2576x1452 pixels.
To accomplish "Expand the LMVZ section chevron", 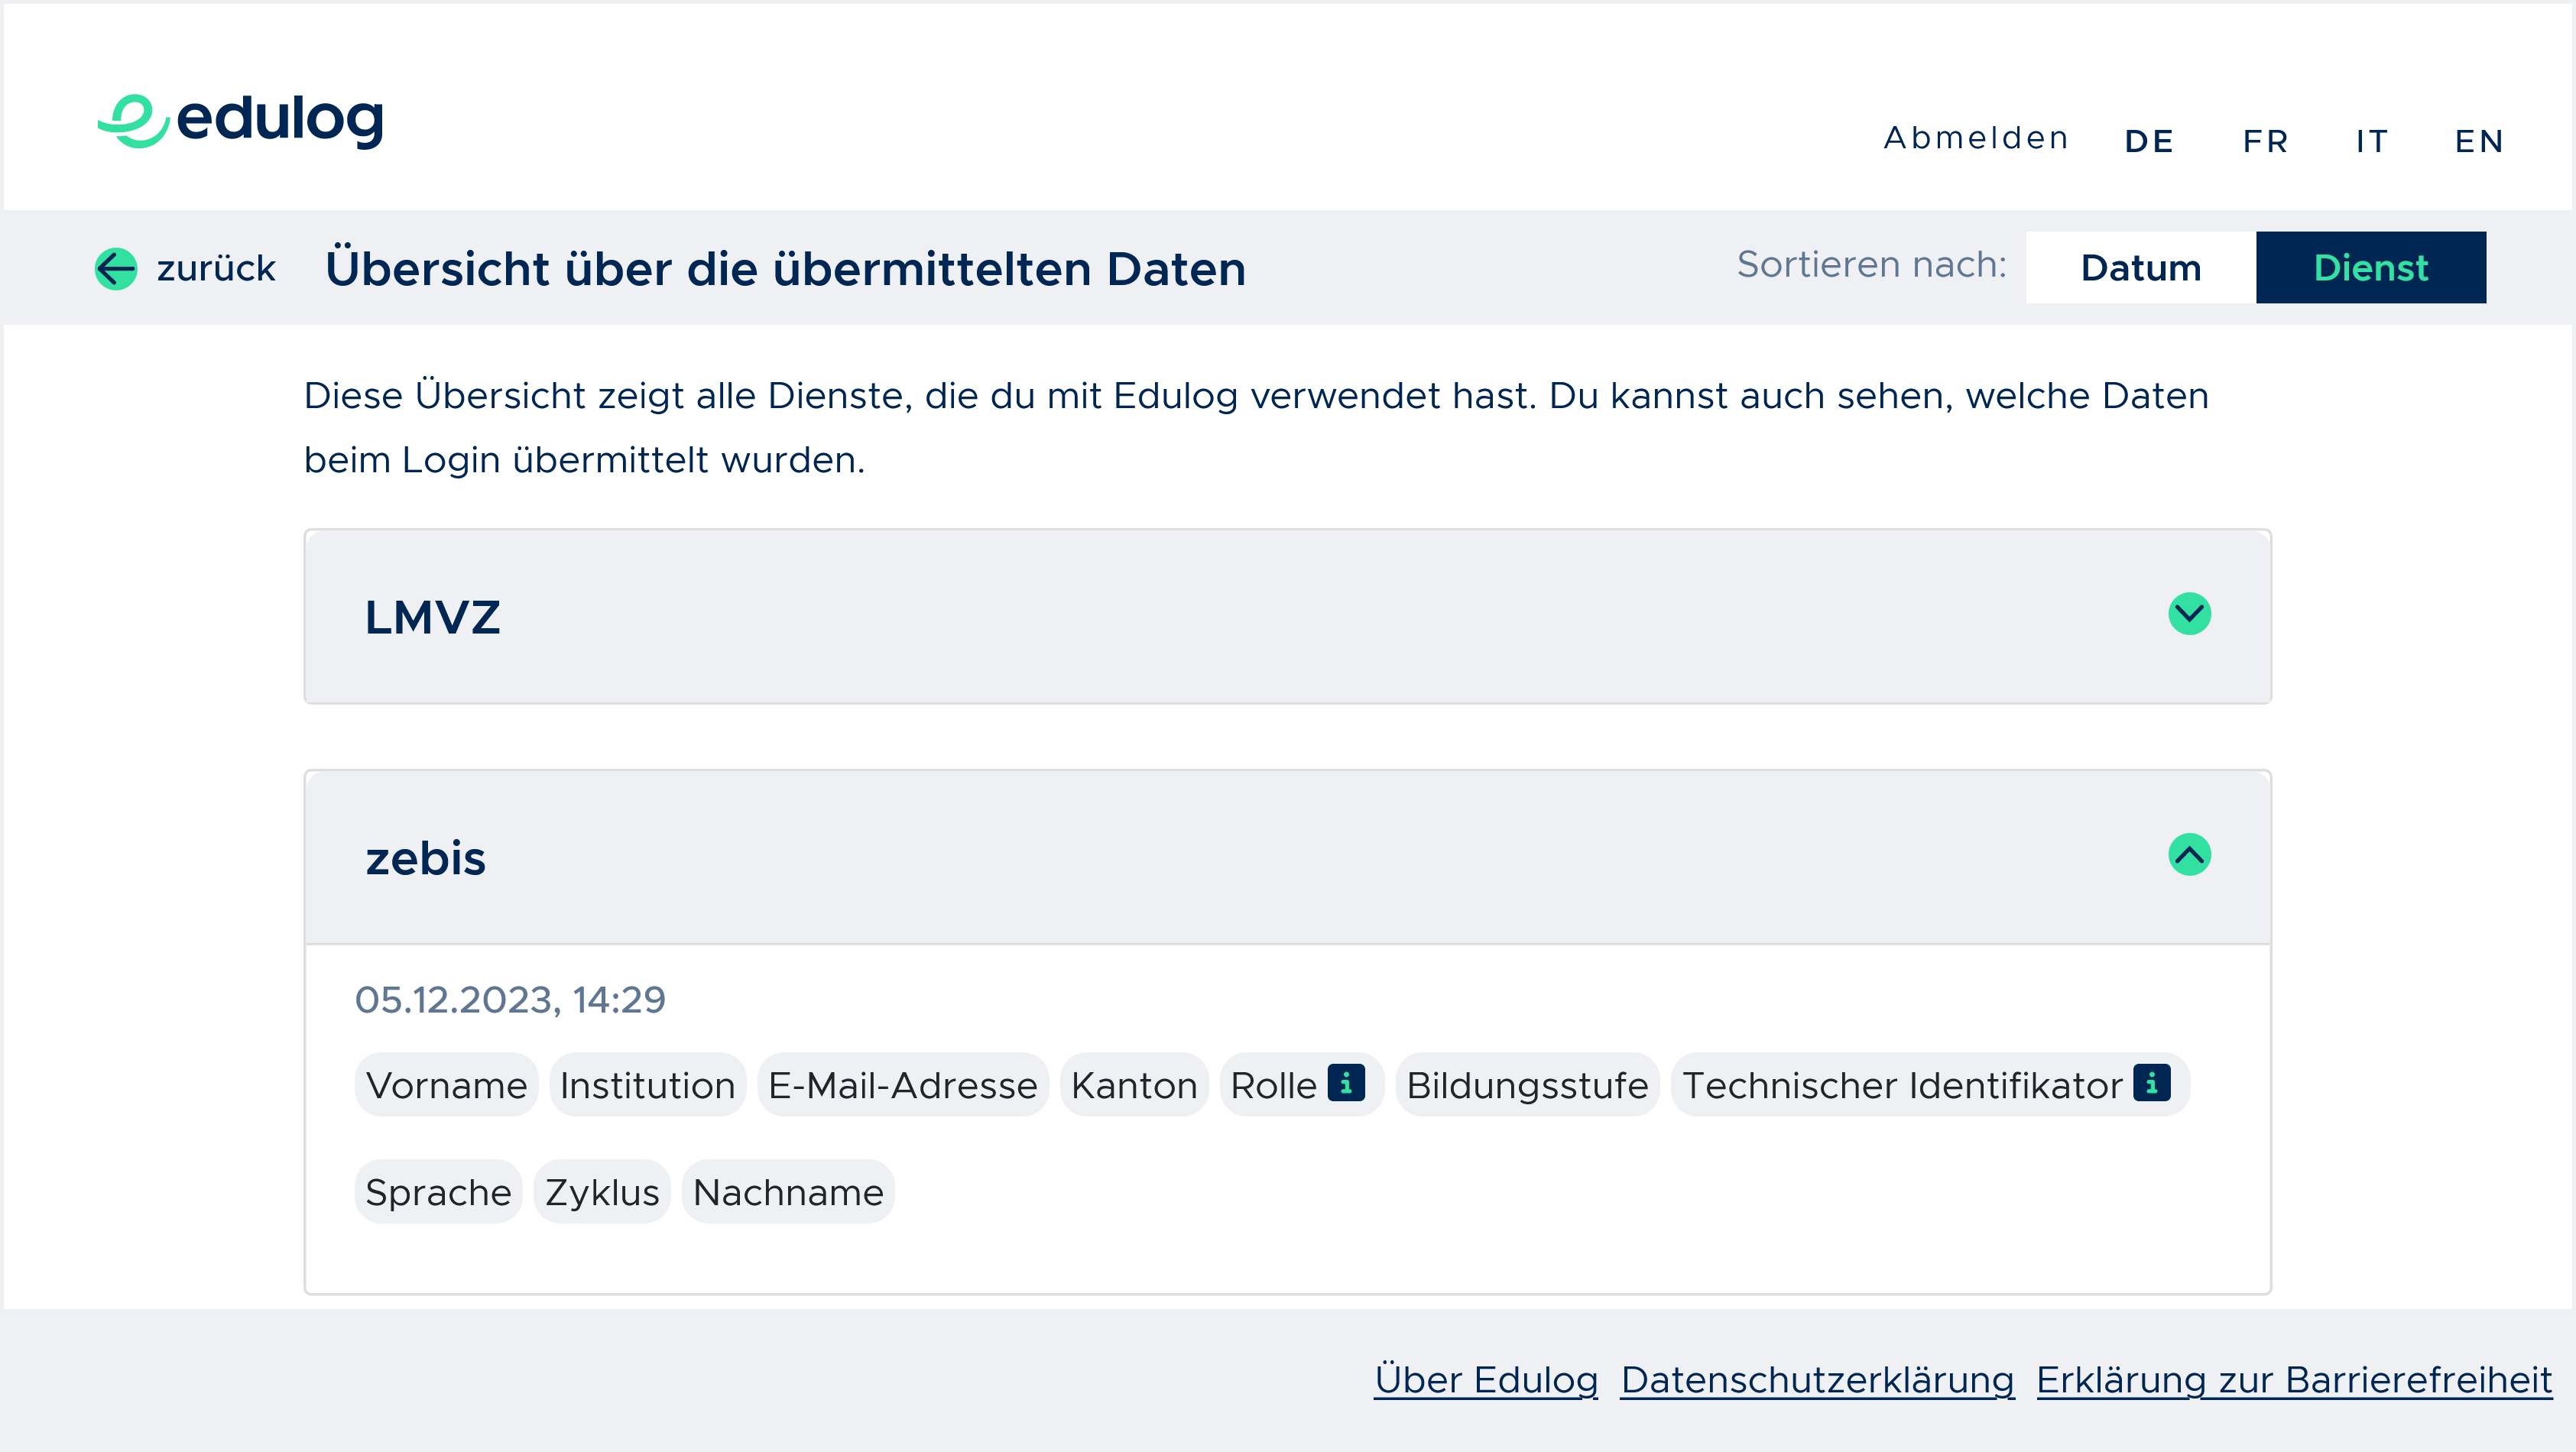I will click(2189, 614).
